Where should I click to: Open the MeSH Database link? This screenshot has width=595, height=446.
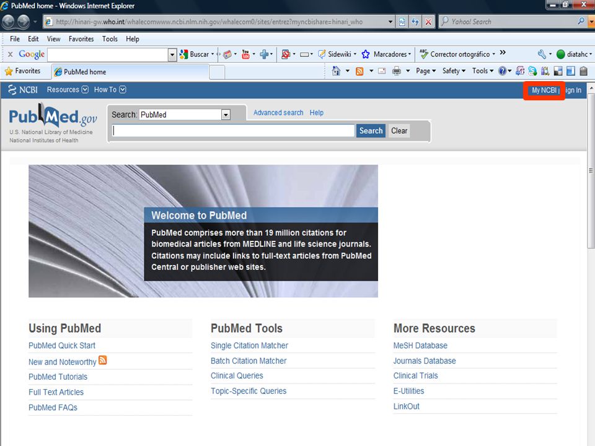420,346
